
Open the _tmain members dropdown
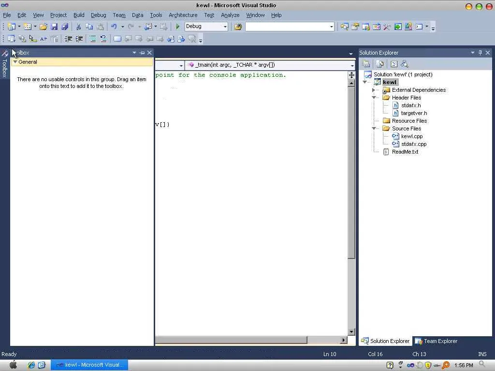click(x=352, y=65)
